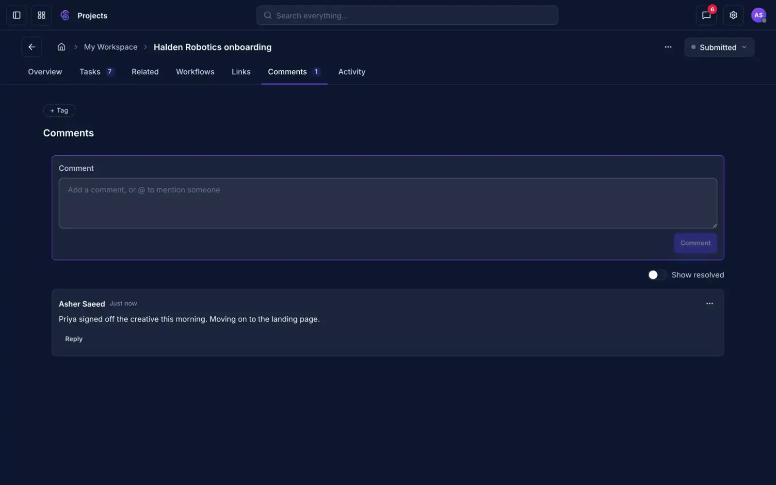Image resolution: width=776 pixels, height=485 pixels.
Task: Toggle the sidebar panel icon
Action: click(x=16, y=15)
